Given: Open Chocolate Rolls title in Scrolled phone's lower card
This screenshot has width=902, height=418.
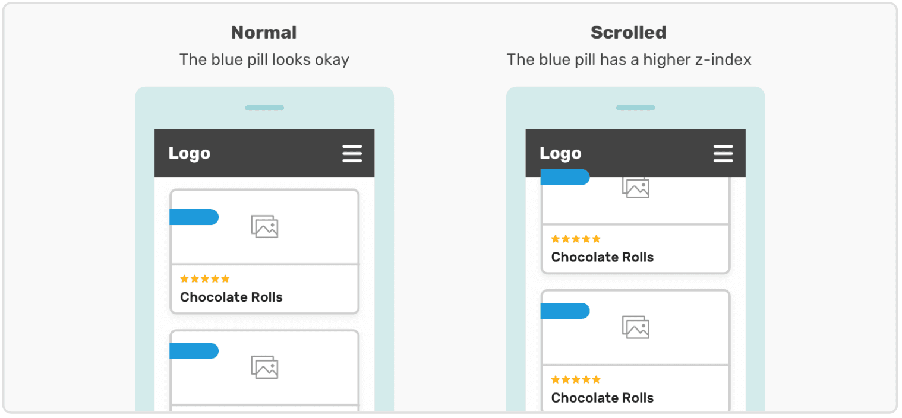Looking at the screenshot, I should click(x=602, y=398).
